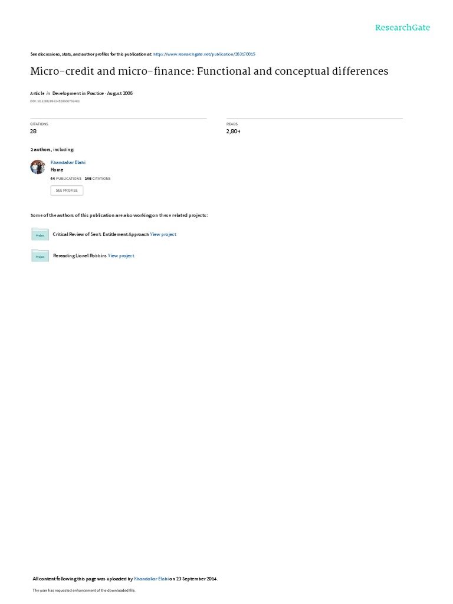Click the Critical Review of Sen's Entitlement Approach title
Viewport: 453px width, 604px height.
(x=100, y=234)
